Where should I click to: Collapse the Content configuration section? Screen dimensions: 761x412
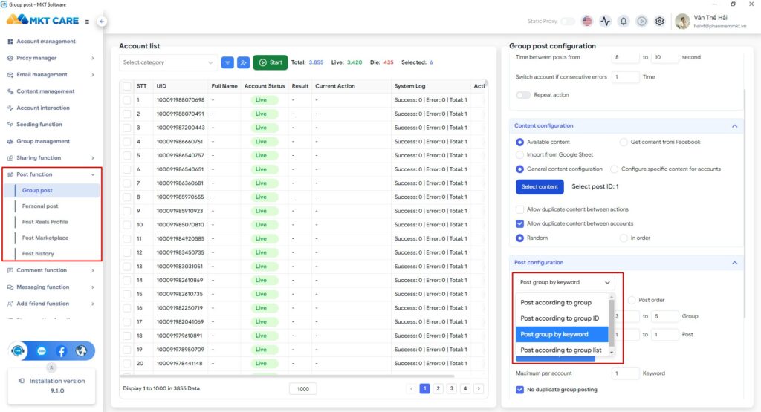(734, 126)
